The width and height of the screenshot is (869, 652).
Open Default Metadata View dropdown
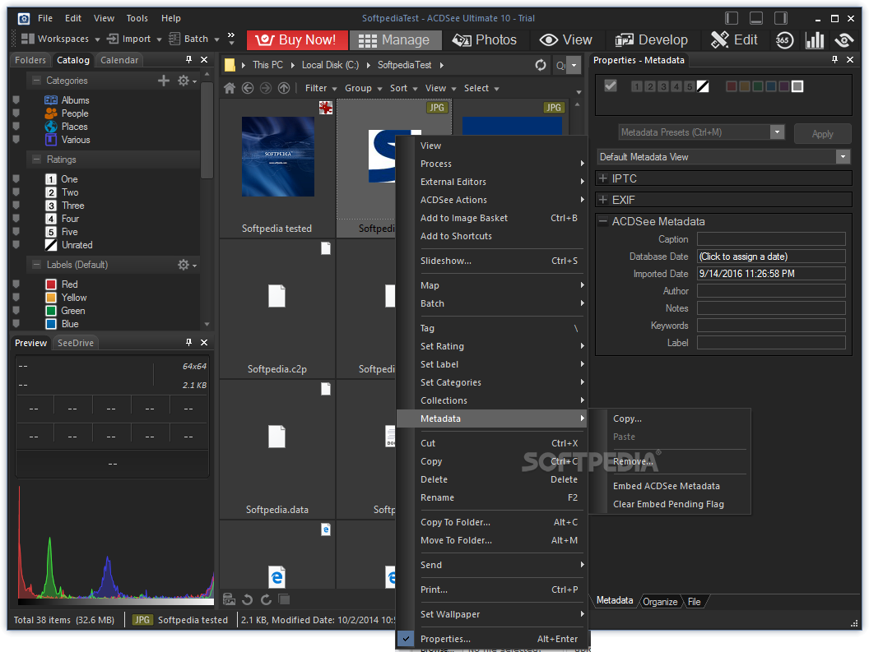[x=843, y=157]
